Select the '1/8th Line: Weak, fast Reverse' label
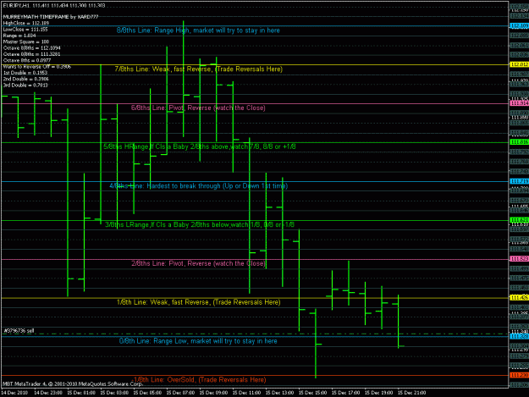Screen dimensions: 529x397 pos(198,302)
